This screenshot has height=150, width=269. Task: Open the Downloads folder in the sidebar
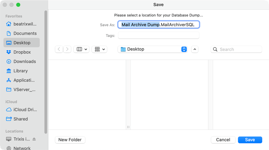click(24, 62)
